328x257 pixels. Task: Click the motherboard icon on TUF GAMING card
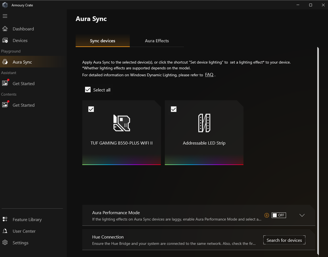pyautogui.click(x=121, y=123)
